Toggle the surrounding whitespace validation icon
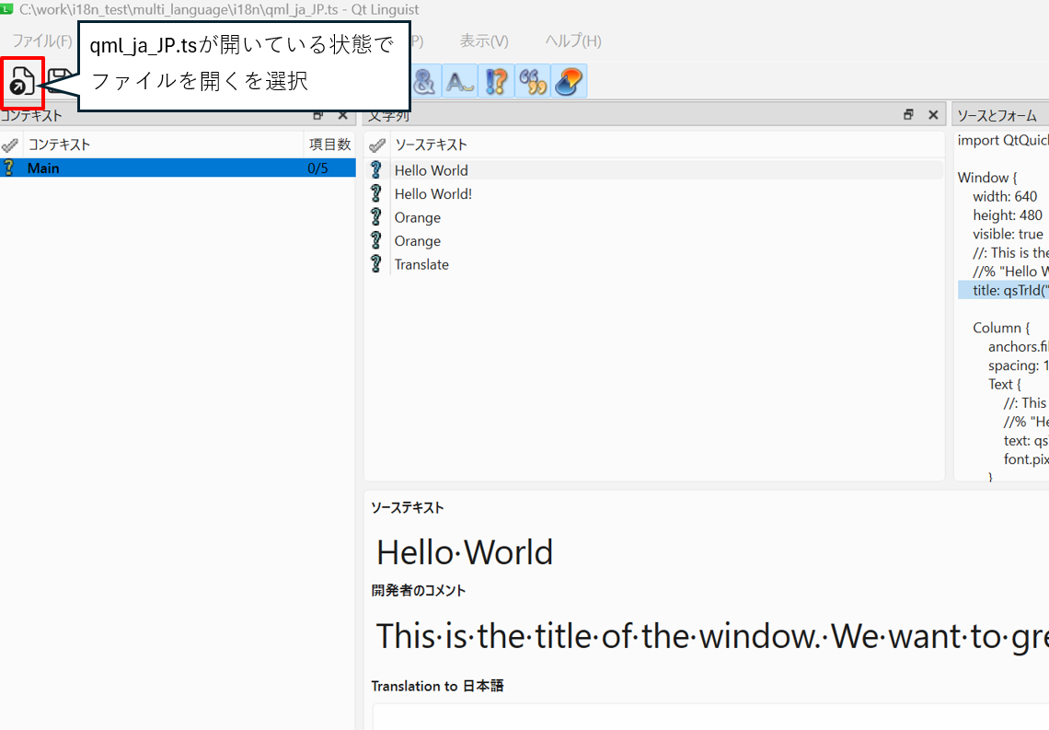The image size is (1049, 730). (459, 82)
